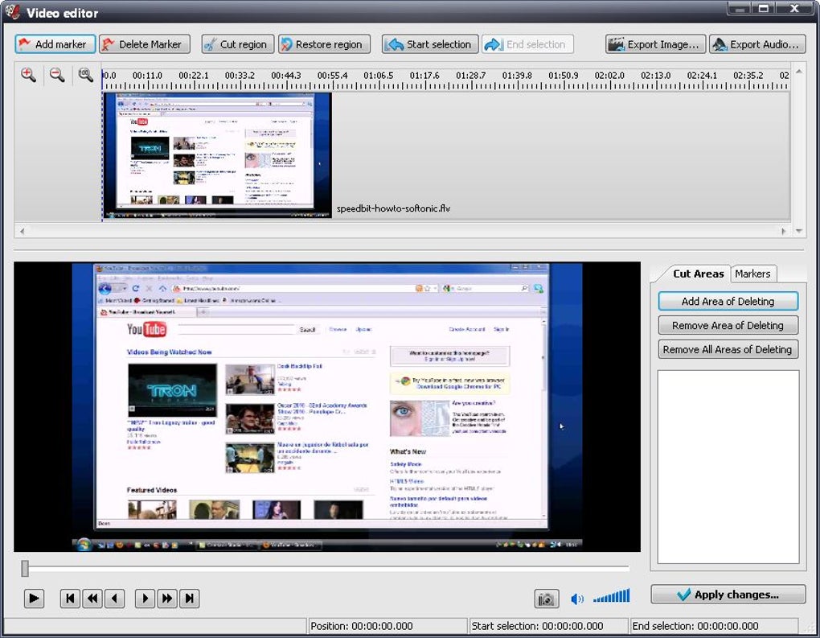This screenshot has height=638, width=820.
Task: Play the video
Action: (x=34, y=599)
